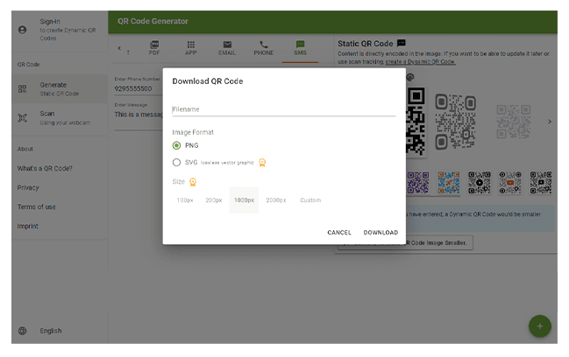Click the PDF tab icon

(x=154, y=45)
